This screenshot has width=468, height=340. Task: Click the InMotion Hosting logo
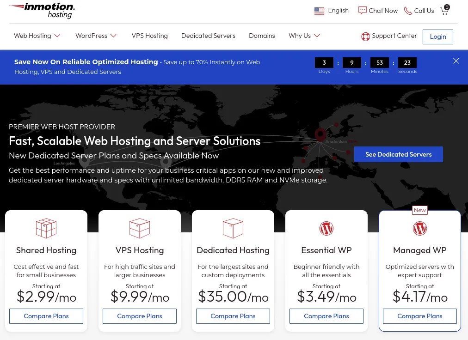pos(42,11)
